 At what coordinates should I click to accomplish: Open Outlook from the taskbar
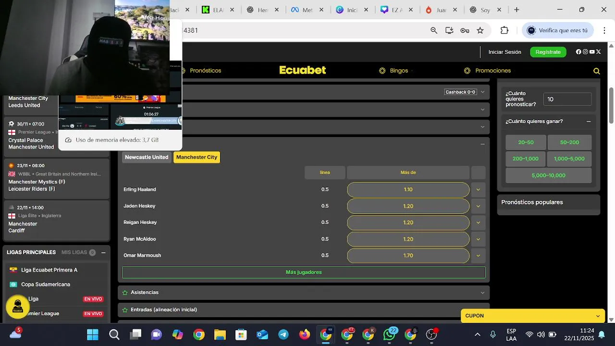(x=262, y=334)
